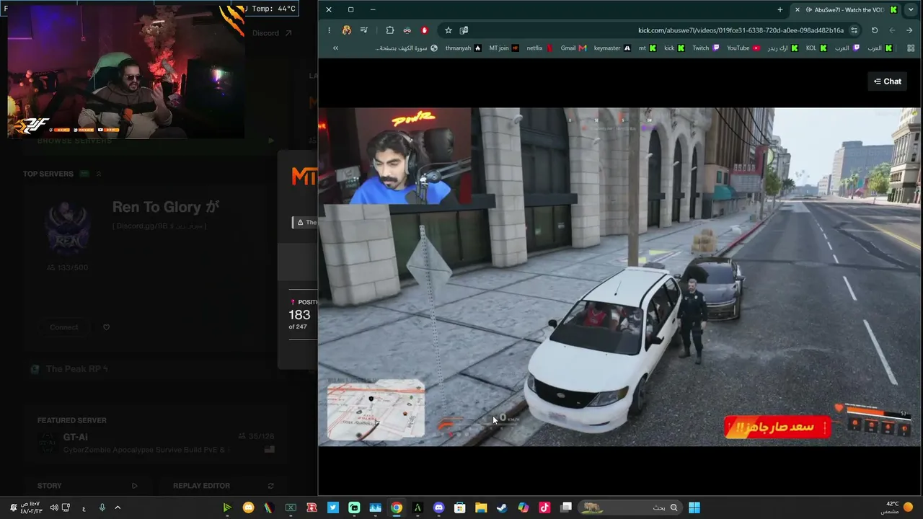This screenshot has height=519, width=923.
Task: Favorite Ren To Glory with the heart icon
Action: pos(106,327)
